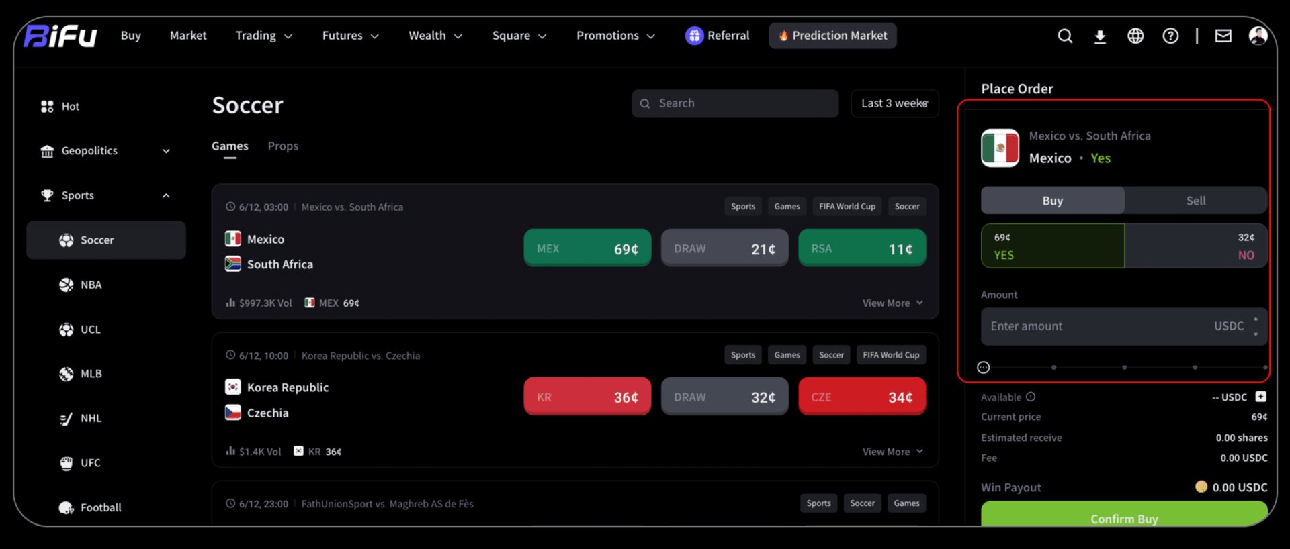Image resolution: width=1290 pixels, height=549 pixels.
Task: Open the help question mark icon
Action: tap(1170, 36)
